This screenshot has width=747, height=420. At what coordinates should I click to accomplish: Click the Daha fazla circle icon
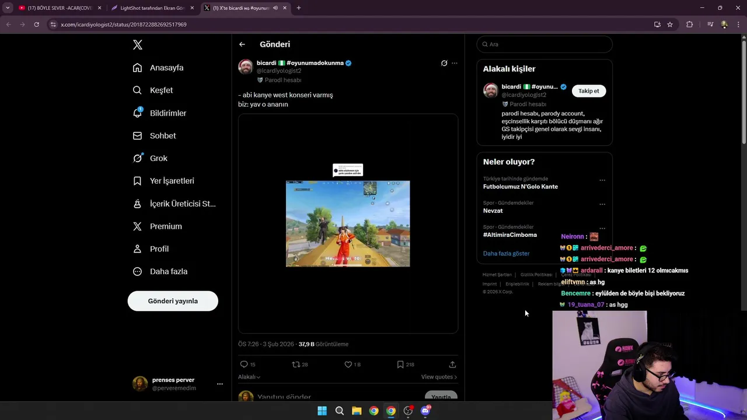tap(137, 272)
